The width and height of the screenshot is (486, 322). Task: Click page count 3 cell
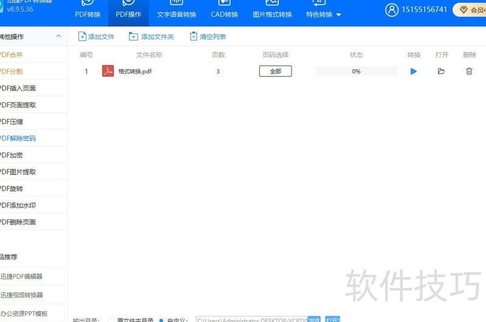218,71
